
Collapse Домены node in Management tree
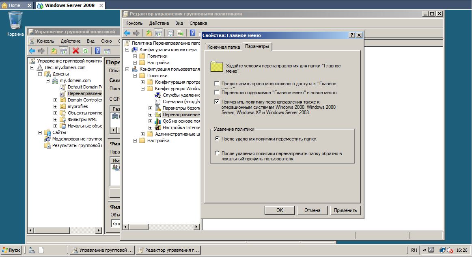click(40, 74)
